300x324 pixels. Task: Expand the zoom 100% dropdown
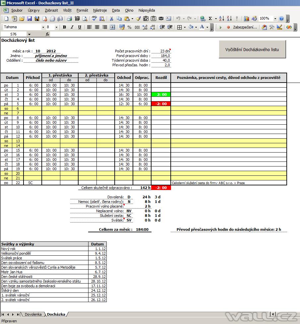[275, 19]
